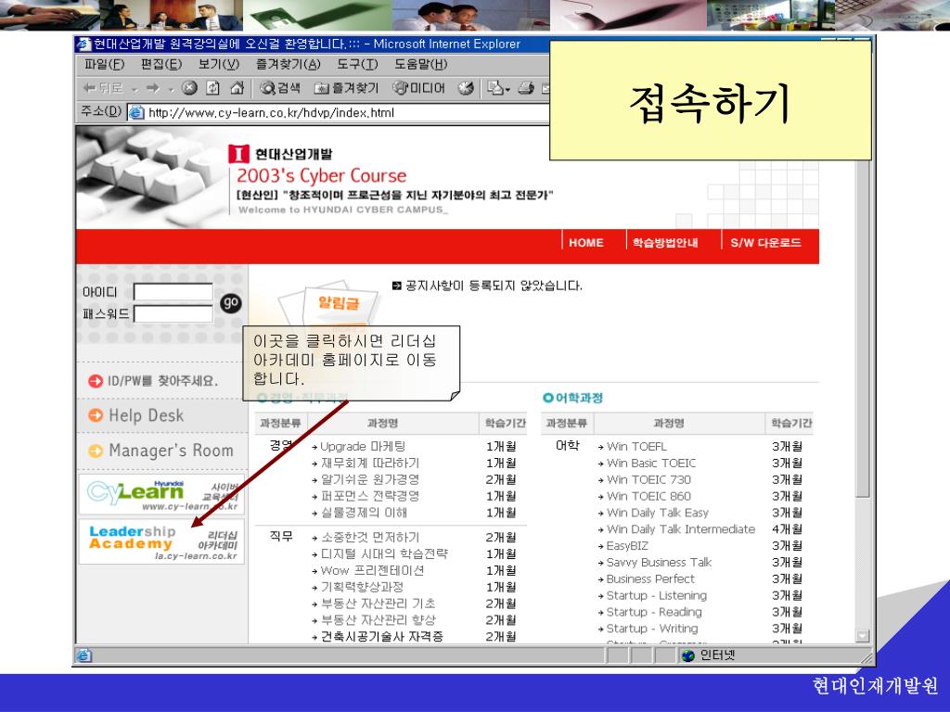Open 학습방법안내 in the red bar
Viewport: 950px width, 712px height.
[665, 243]
